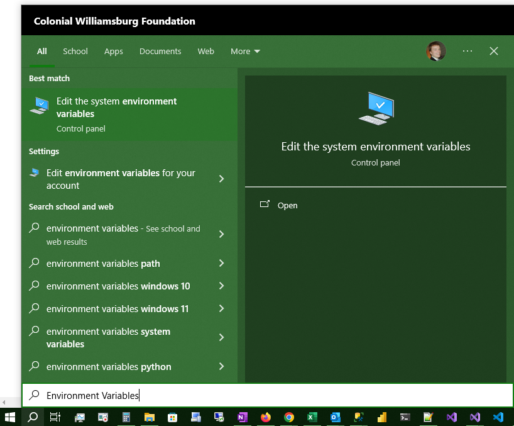Open File Explorer from the taskbar

point(150,417)
